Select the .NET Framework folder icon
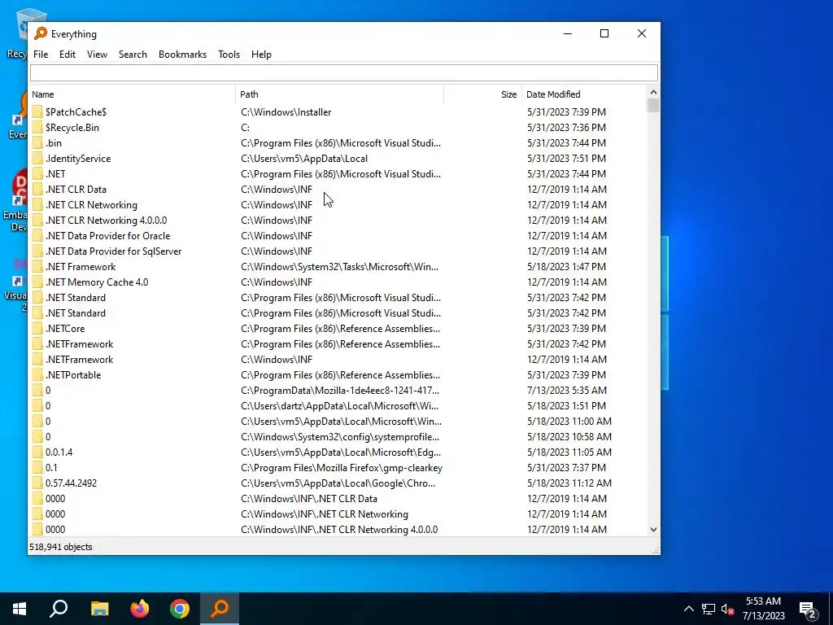This screenshot has height=625, width=833. tap(37, 267)
